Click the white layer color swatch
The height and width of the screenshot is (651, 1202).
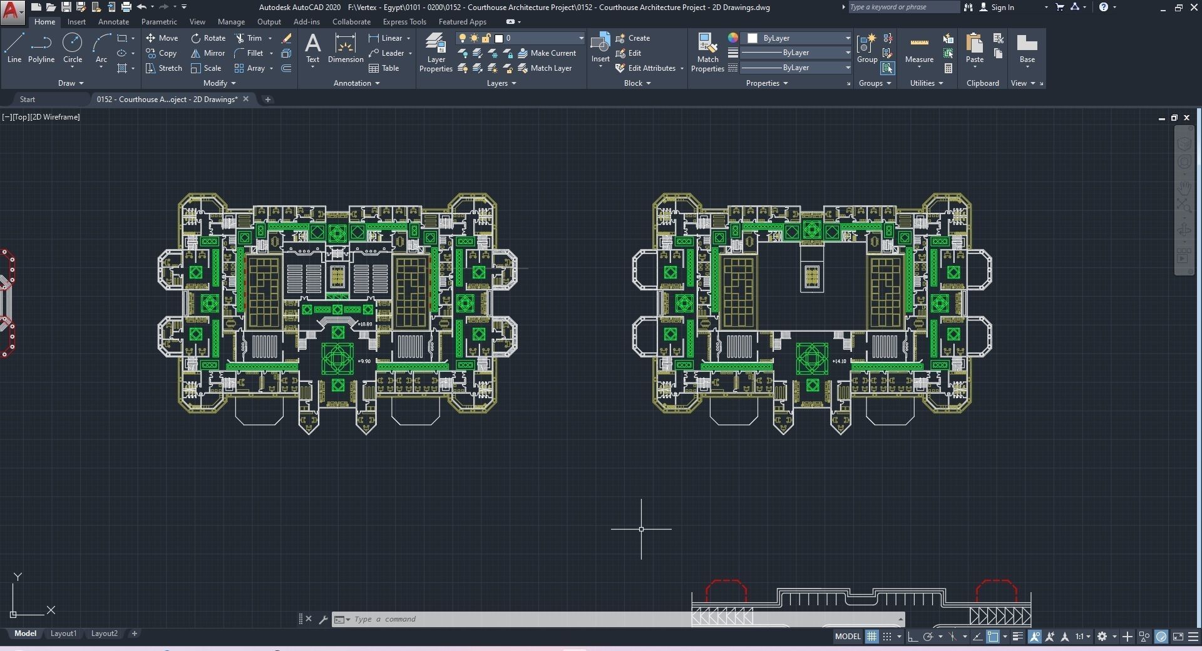[499, 38]
